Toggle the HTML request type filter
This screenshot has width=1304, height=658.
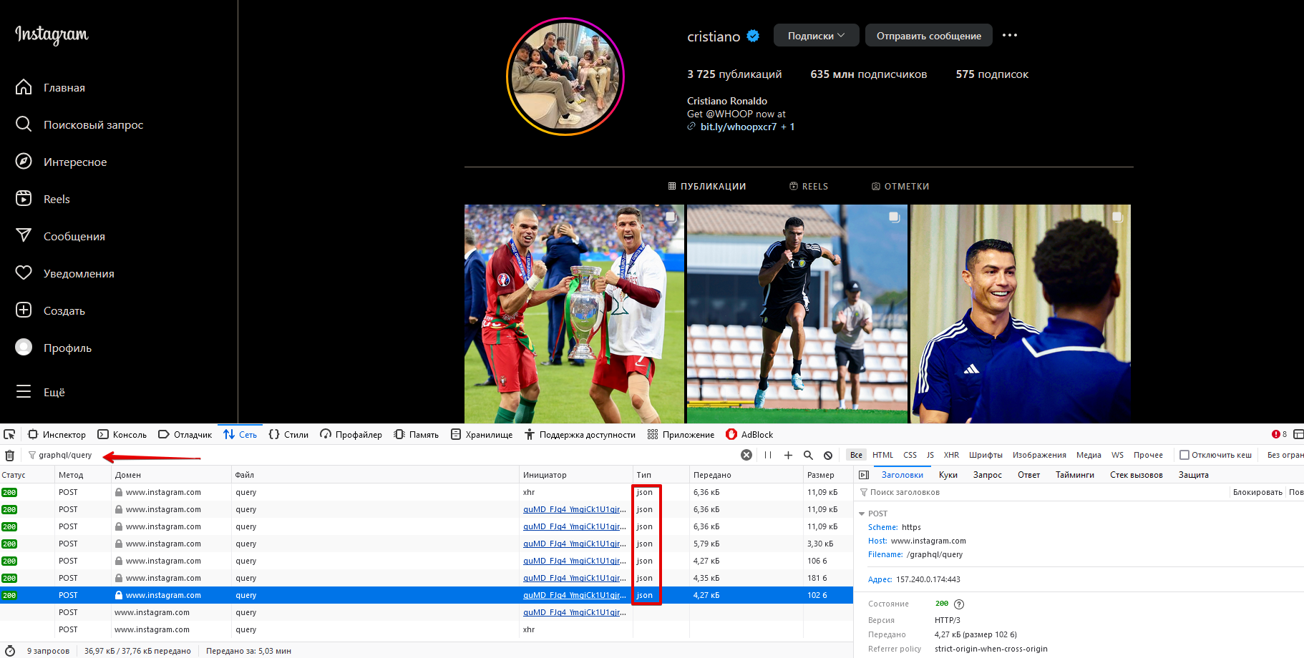click(882, 455)
